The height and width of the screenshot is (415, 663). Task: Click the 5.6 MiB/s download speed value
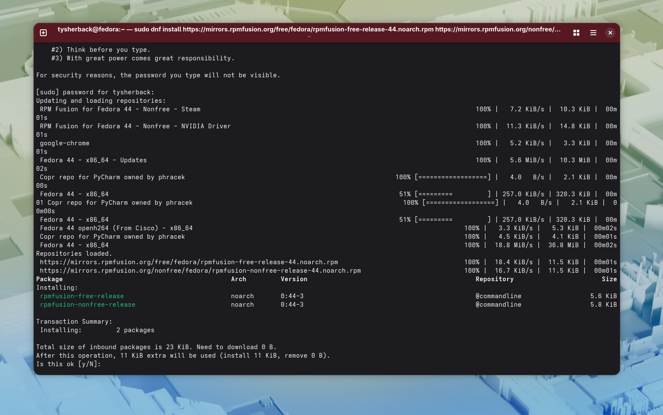pyautogui.click(x=527, y=160)
